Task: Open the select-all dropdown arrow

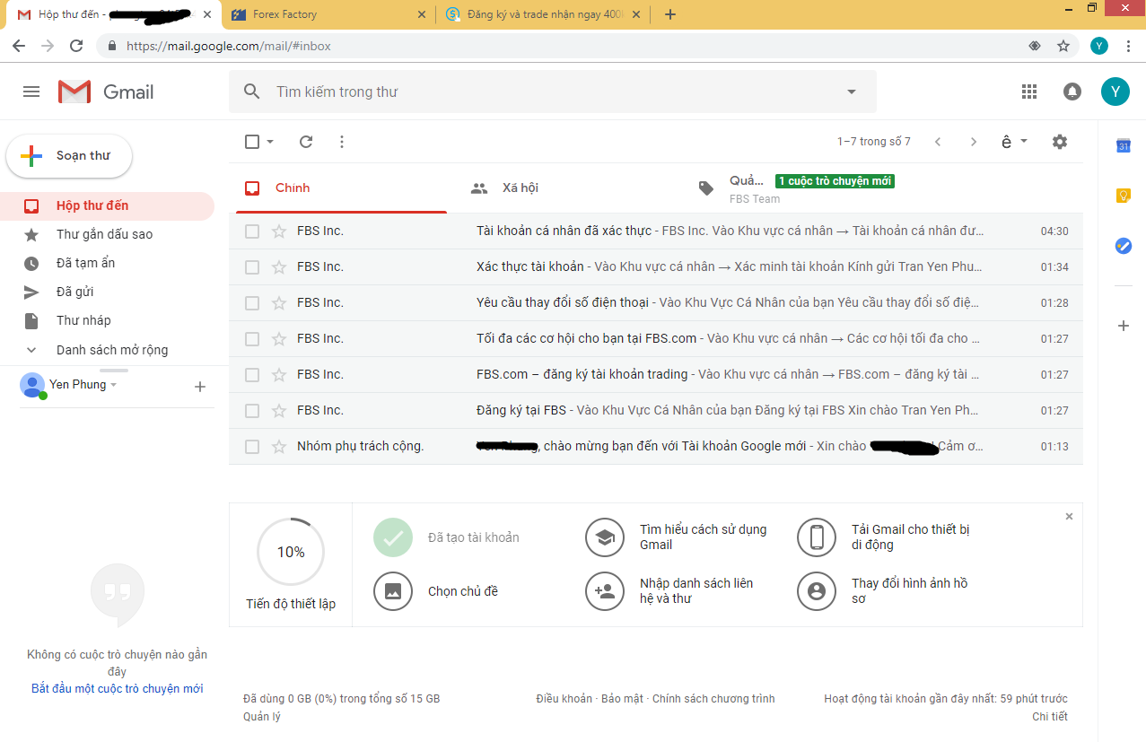Action: [x=270, y=142]
